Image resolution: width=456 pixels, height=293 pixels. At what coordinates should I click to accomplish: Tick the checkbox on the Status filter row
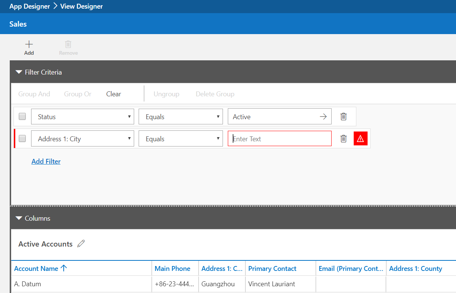22,117
